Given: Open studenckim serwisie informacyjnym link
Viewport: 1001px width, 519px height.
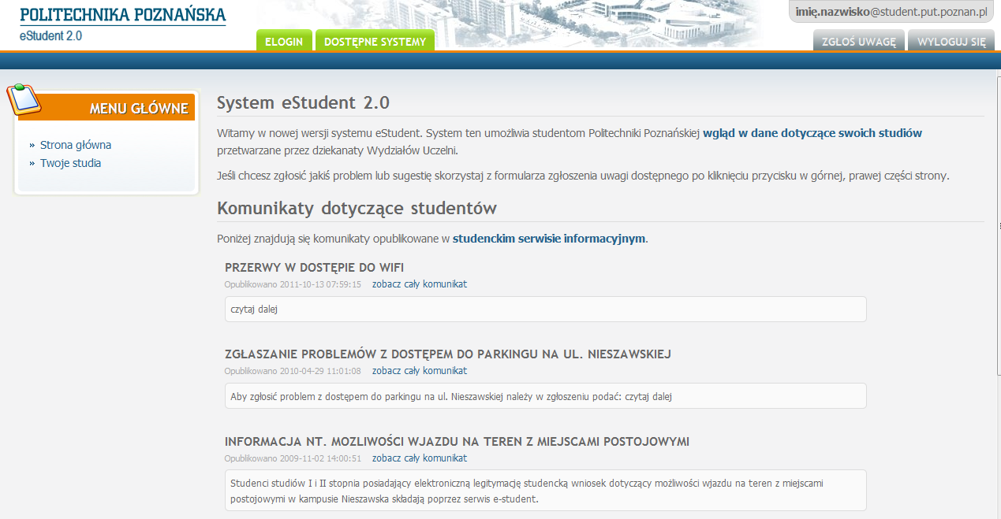Looking at the screenshot, I should 549,238.
